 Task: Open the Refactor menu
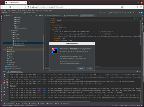24,10
